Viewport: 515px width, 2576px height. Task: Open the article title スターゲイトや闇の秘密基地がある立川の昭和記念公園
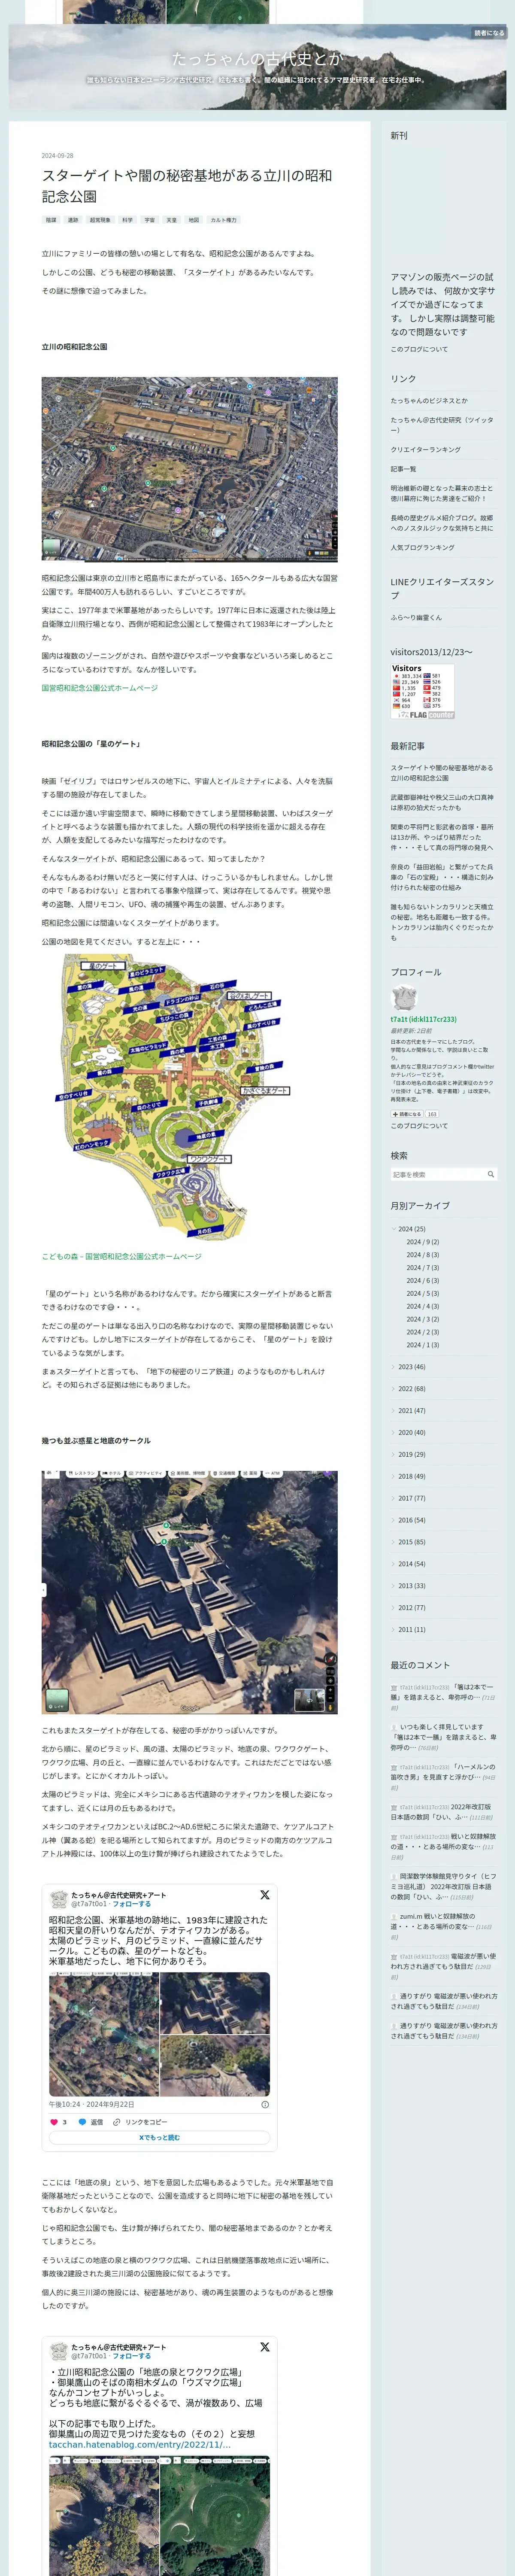click(x=187, y=186)
